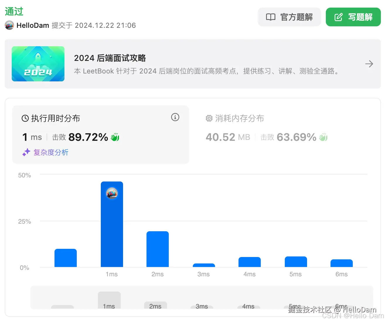Select the 4ms histogram bar
This screenshot has height=322, width=385.
(249, 262)
